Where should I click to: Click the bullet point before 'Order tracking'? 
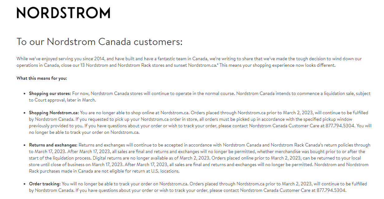25,184
